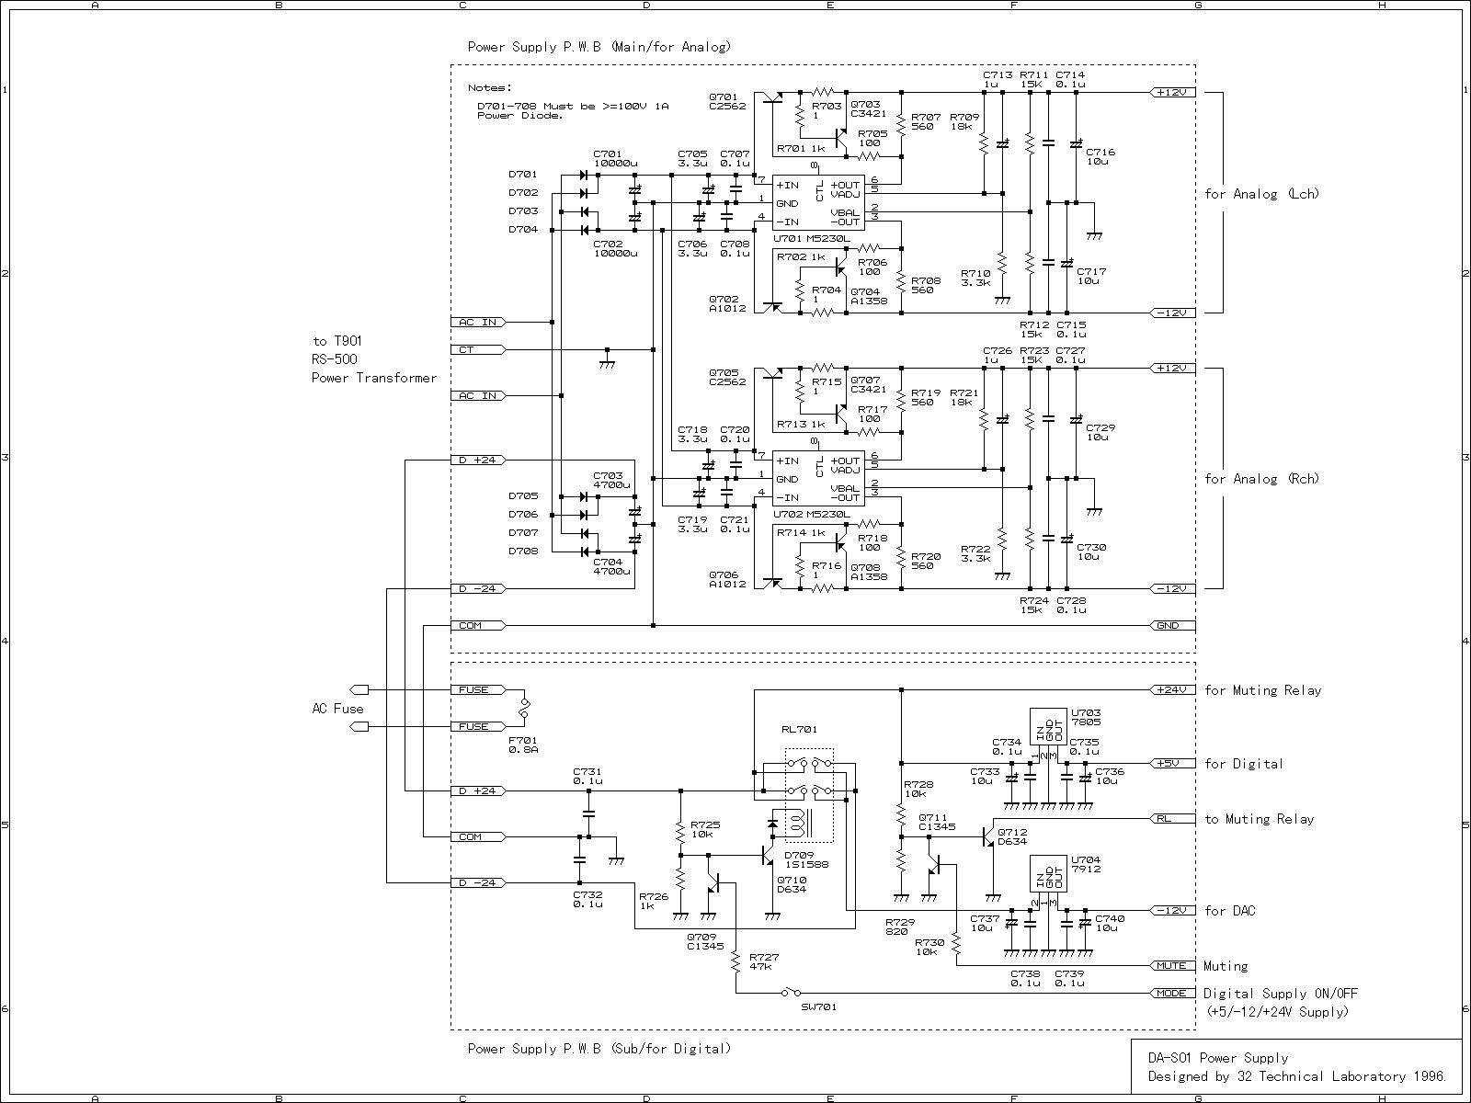This screenshot has width=1471, height=1103.
Task: Click the 'for Analog (Lch)' label
Action: pyautogui.click(x=1261, y=194)
